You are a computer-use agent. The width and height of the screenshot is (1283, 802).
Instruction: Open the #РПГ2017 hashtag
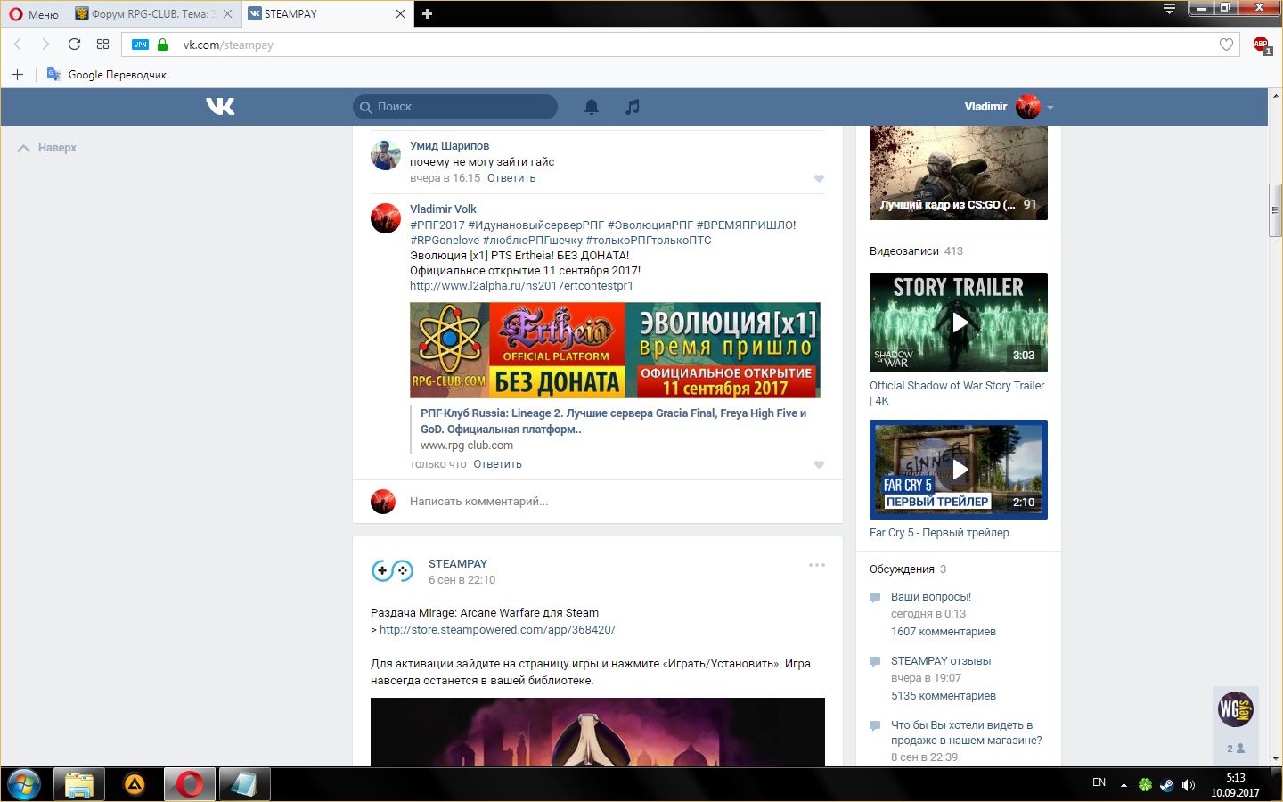click(x=437, y=225)
